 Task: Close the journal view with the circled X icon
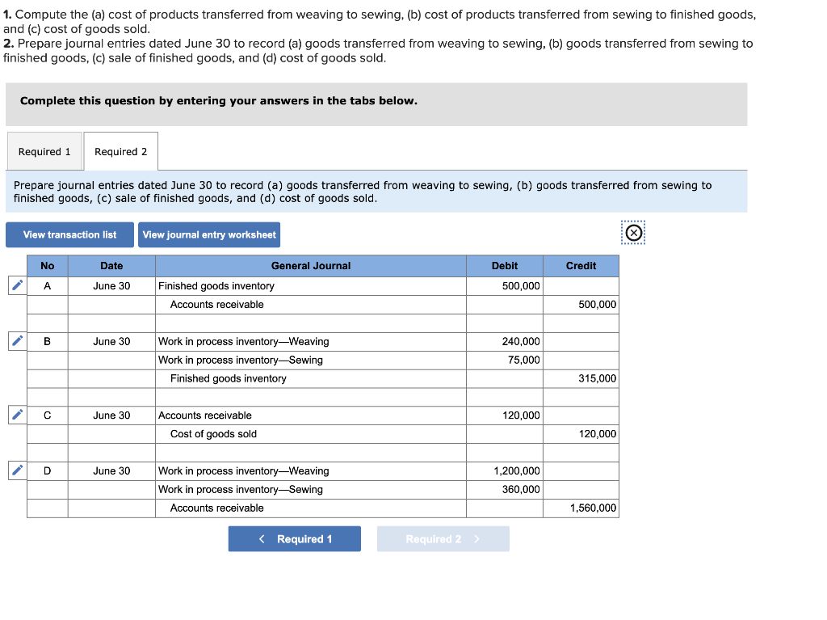coord(633,233)
